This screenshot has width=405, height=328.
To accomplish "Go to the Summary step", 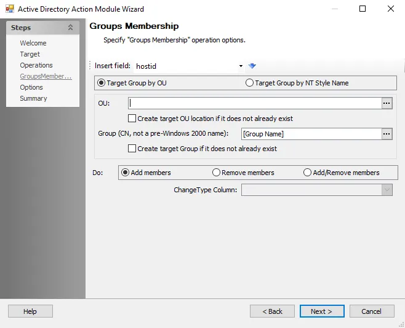I will 33,98.
